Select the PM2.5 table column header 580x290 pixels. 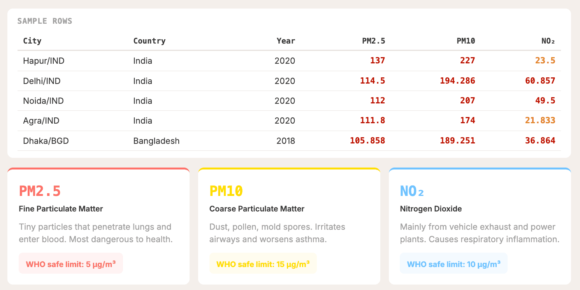pos(374,41)
